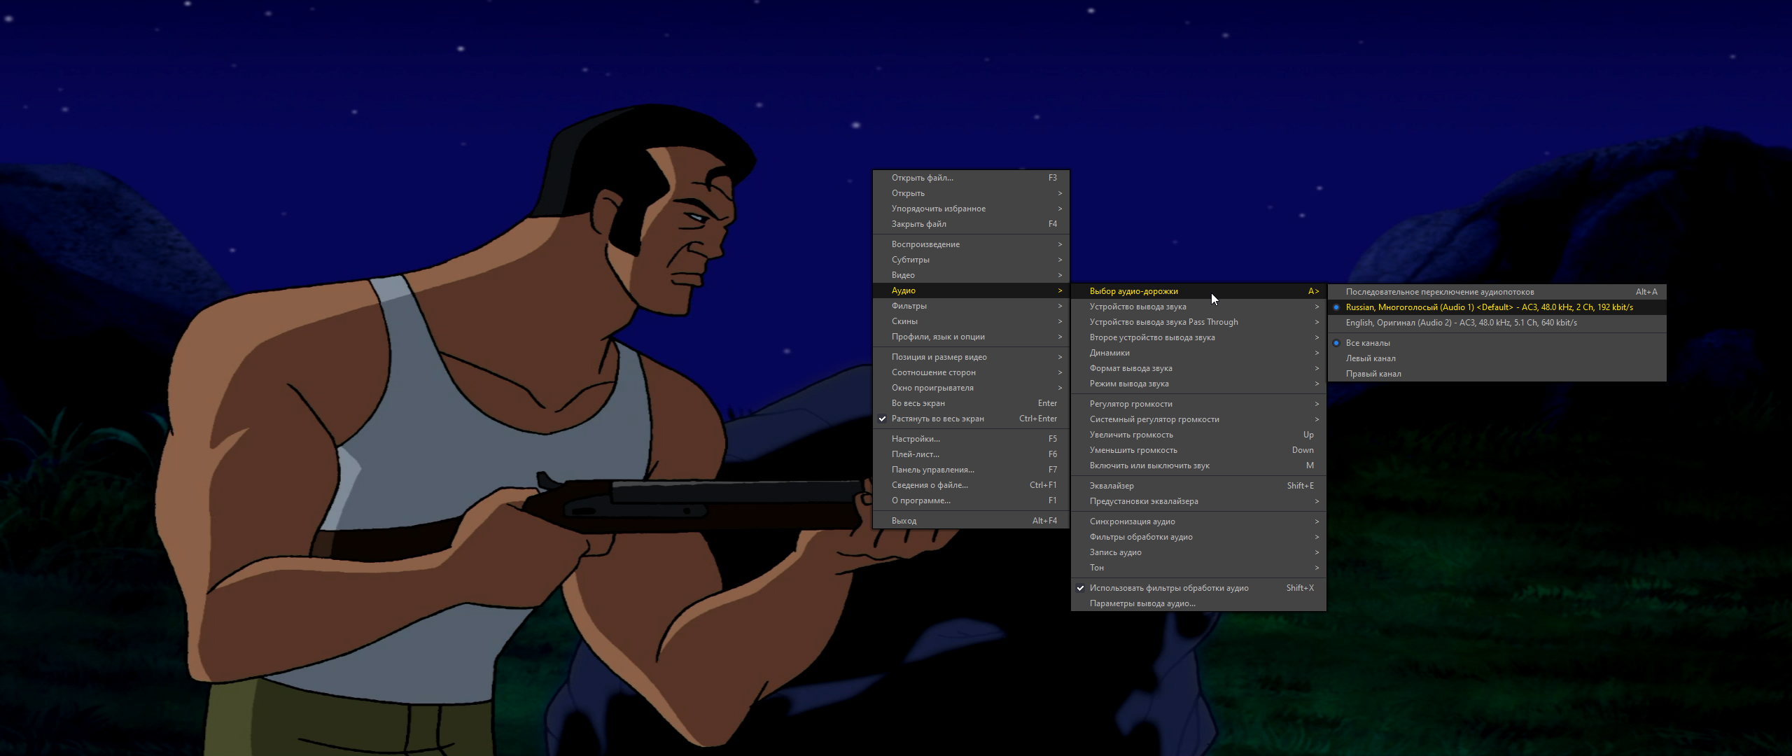Click 'Уменьшить громкость' menu item
The width and height of the screenshot is (1792, 756).
point(1198,450)
